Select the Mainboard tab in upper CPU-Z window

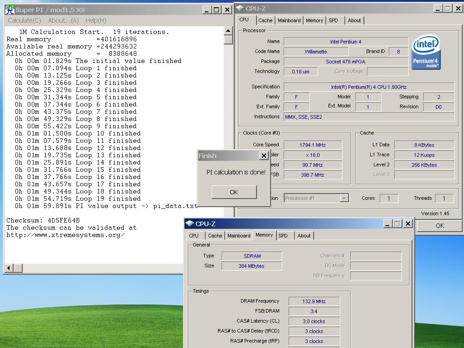click(x=289, y=20)
